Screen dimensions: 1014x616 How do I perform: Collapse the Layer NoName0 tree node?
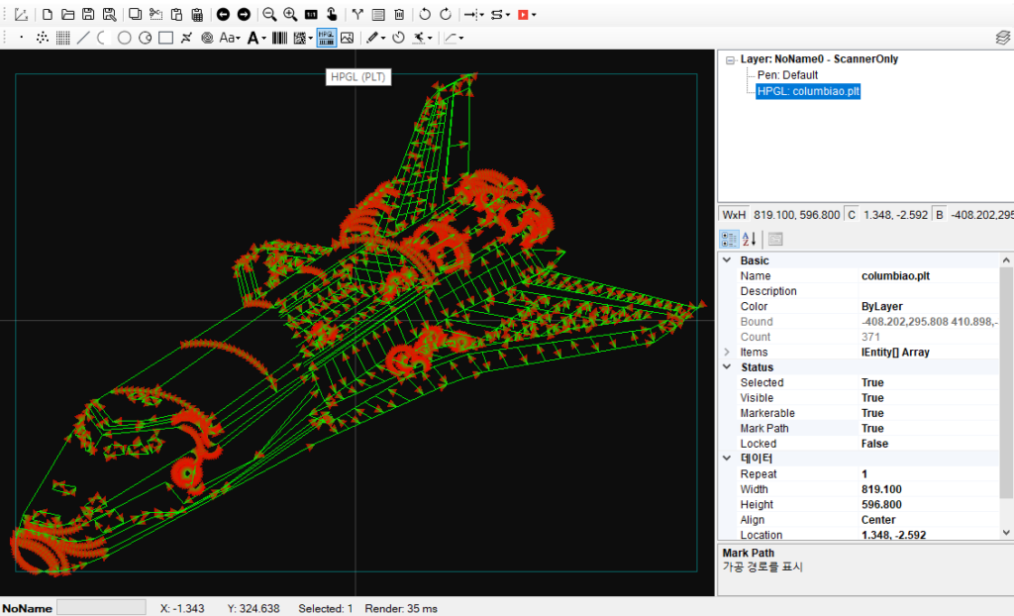tap(730, 59)
